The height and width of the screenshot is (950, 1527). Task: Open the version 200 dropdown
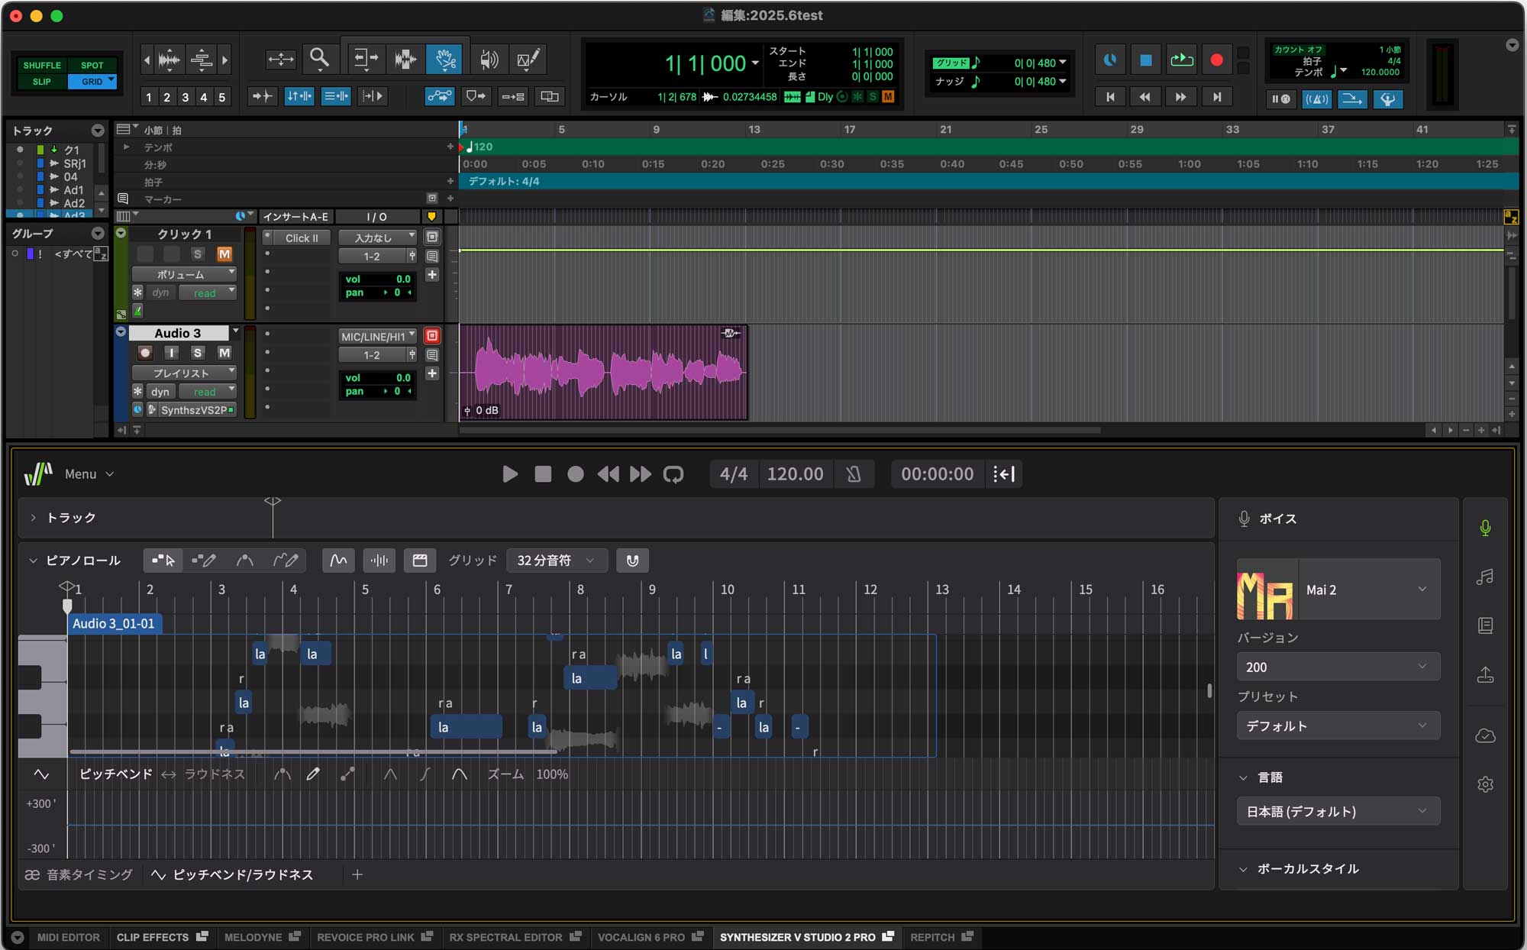1338,667
